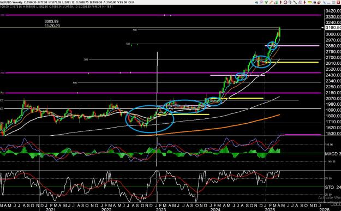Click the 2070.00 price axis label
The width and height of the screenshot is (341, 211).
coord(333,99)
